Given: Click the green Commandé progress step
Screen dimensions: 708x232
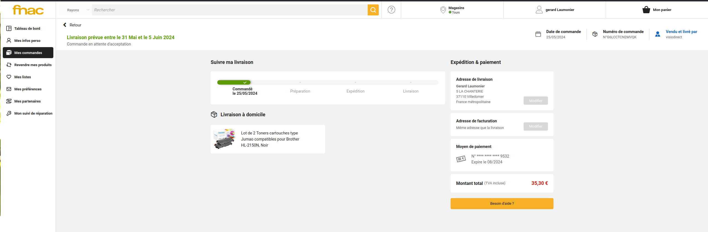Looking at the screenshot, I should [x=234, y=82].
